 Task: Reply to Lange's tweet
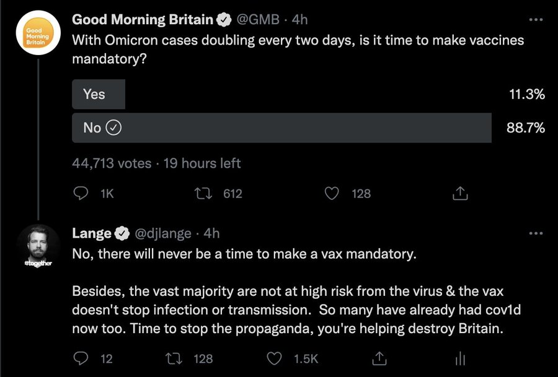81,358
